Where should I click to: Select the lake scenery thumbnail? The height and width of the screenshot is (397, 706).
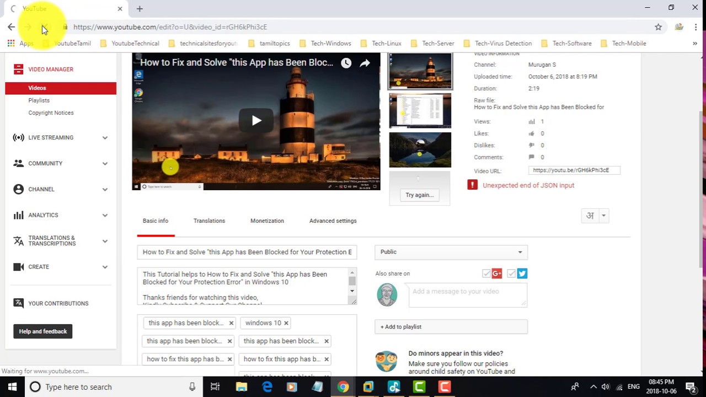click(420, 150)
